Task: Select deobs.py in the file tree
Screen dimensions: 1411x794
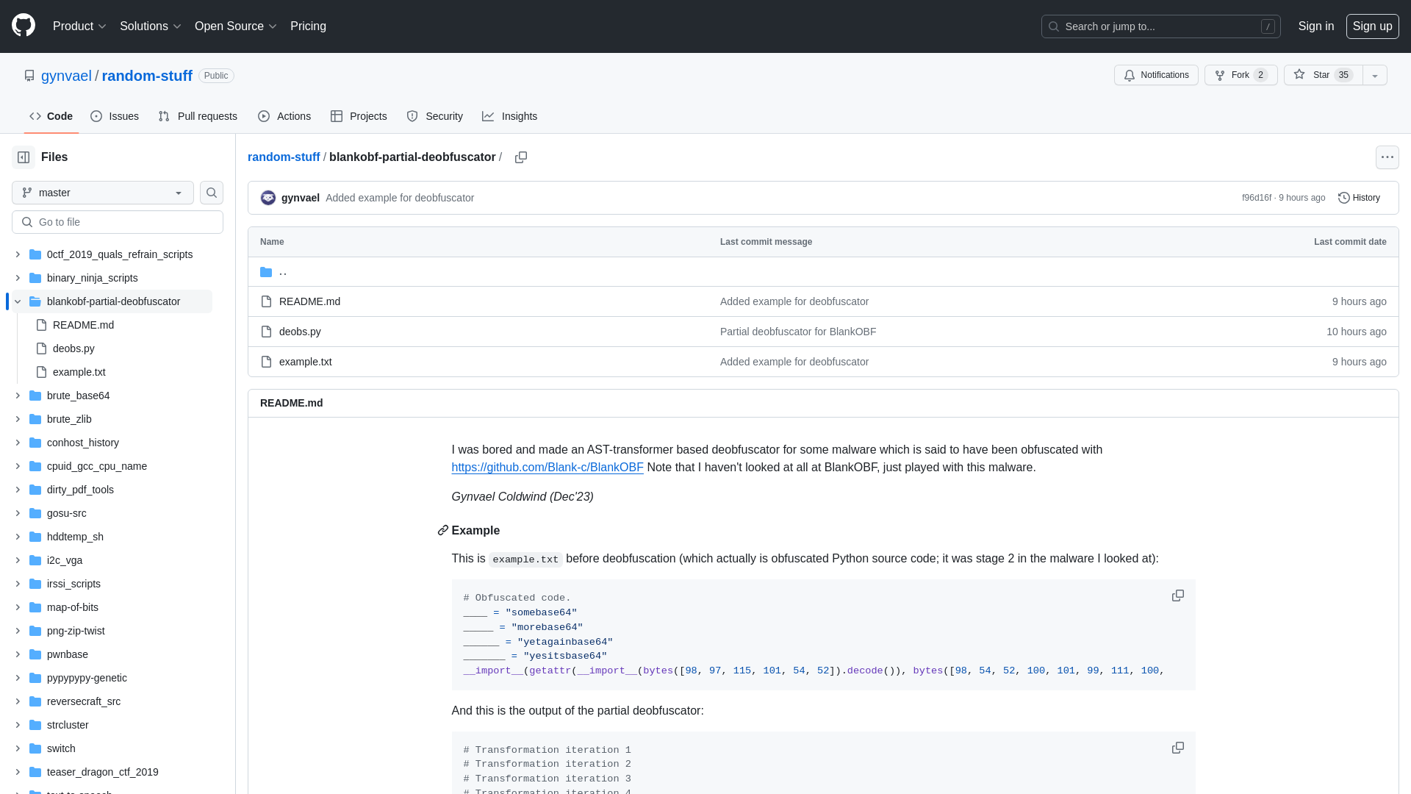Action: 73,348
